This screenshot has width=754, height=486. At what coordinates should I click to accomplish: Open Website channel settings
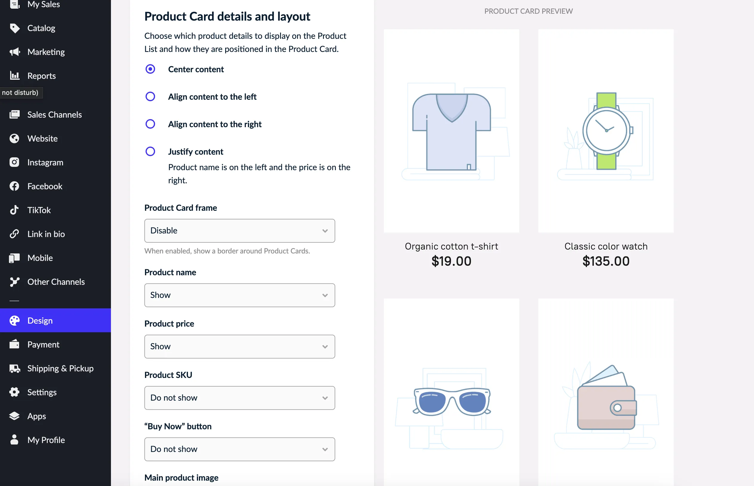pyautogui.click(x=43, y=138)
